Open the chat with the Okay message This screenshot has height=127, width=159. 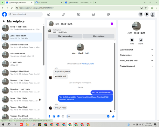click(x=22, y=64)
